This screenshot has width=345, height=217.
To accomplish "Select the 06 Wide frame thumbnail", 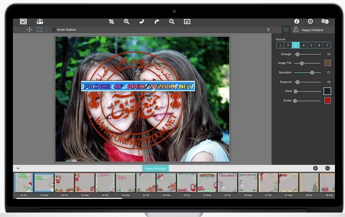I will 248,182.
